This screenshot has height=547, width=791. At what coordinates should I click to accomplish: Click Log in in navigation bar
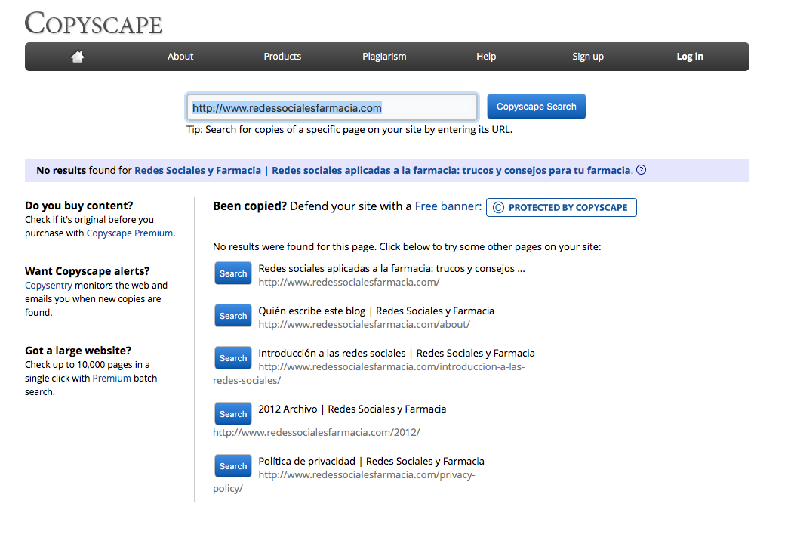coord(690,57)
